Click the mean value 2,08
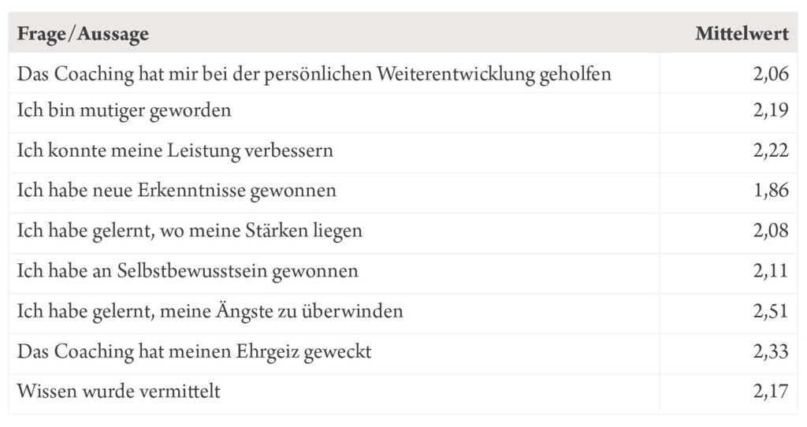The width and height of the screenshot is (807, 427). [x=771, y=231]
